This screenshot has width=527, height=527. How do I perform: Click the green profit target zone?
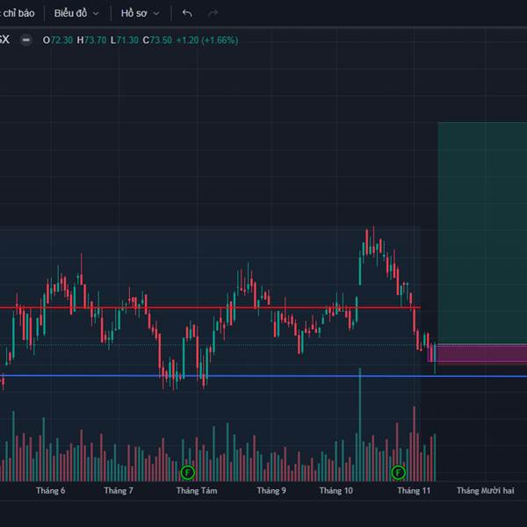click(x=482, y=233)
